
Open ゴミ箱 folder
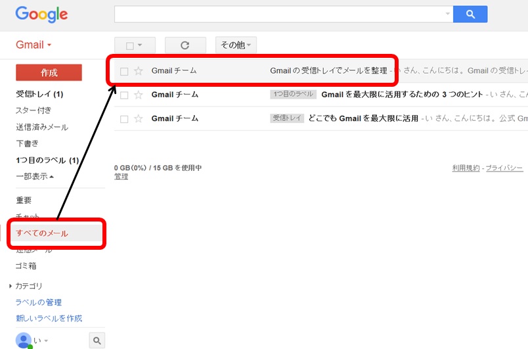26,266
